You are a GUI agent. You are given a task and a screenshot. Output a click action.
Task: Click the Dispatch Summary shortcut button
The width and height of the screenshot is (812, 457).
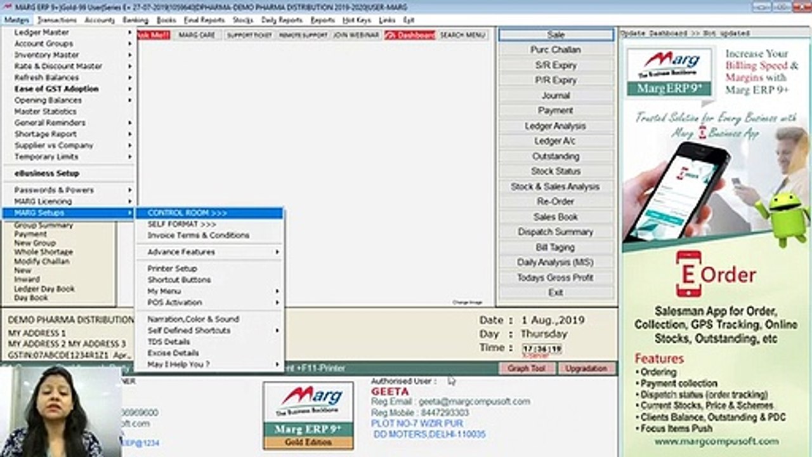tap(556, 232)
